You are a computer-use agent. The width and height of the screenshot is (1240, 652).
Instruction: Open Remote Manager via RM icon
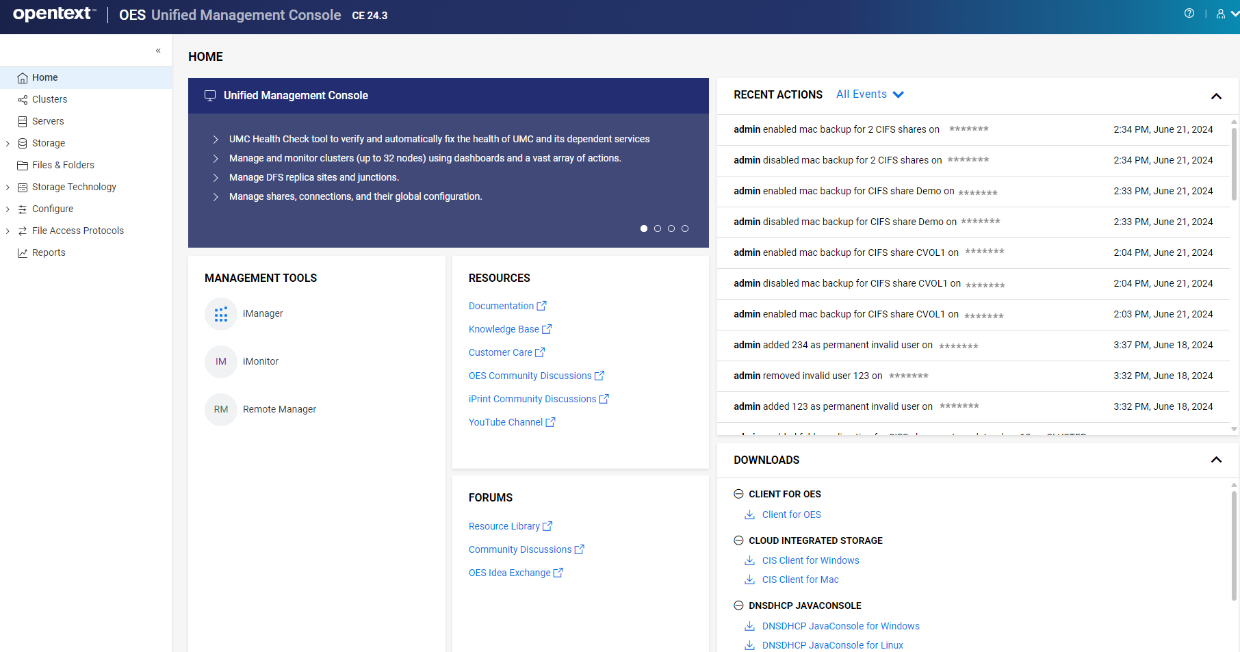point(220,410)
